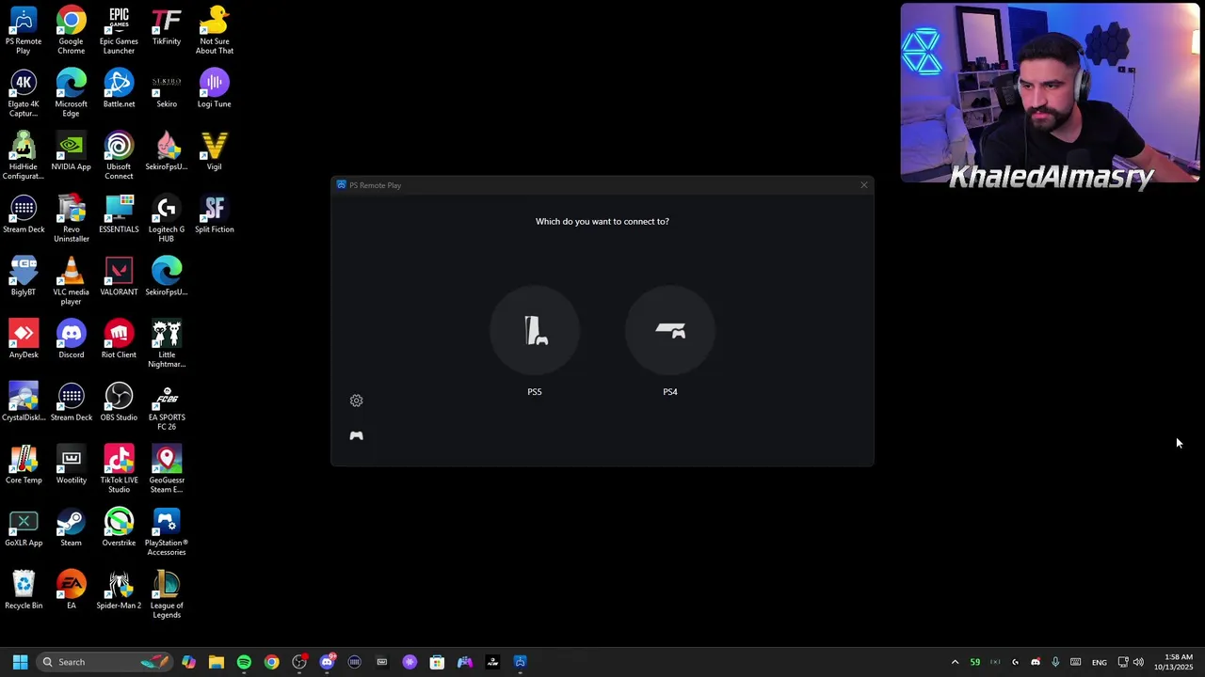Open PS Remote Play desktop shortcut

click(24, 30)
